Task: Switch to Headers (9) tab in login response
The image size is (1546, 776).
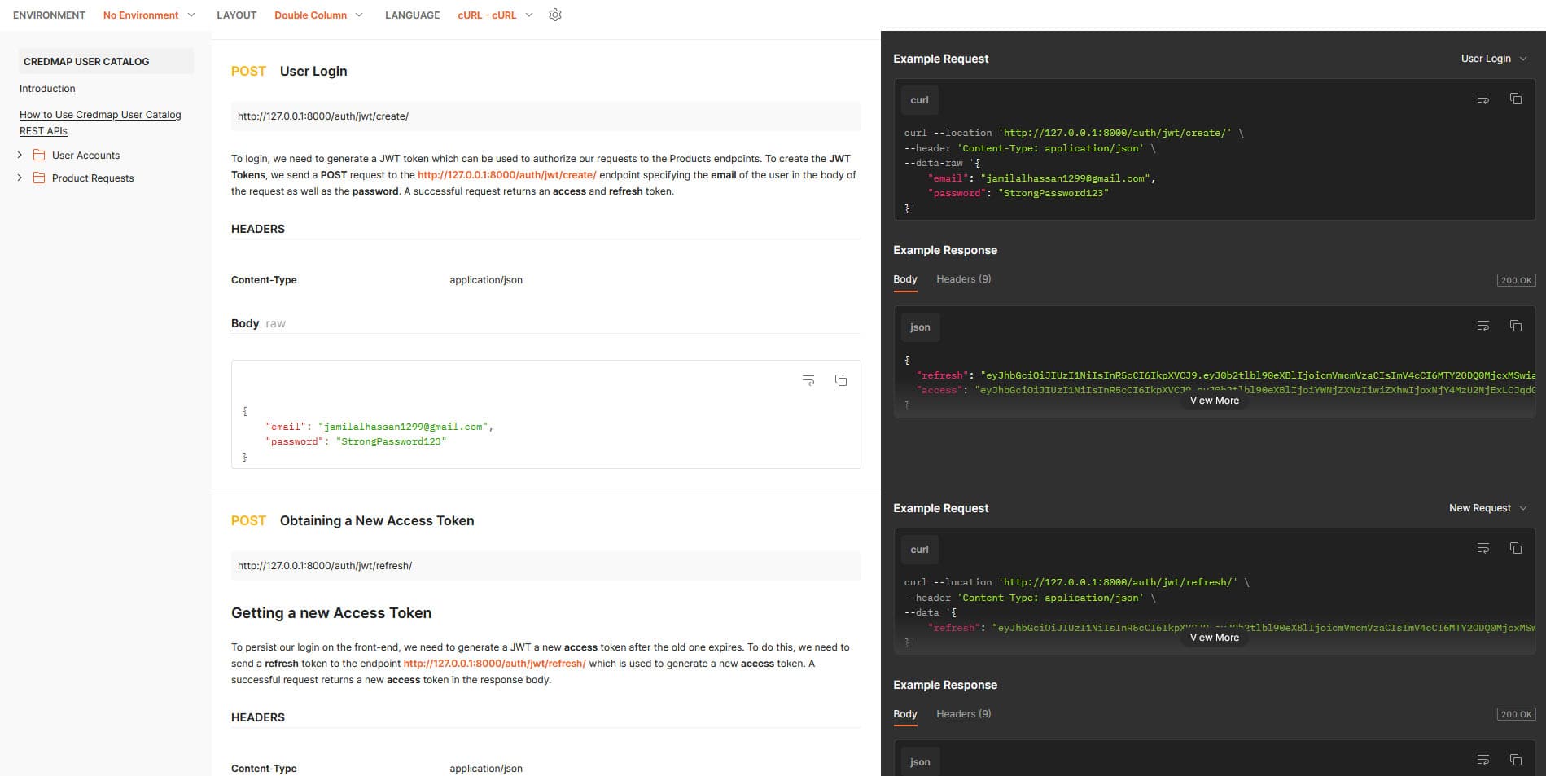Action: pyautogui.click(x=963, y=279)
